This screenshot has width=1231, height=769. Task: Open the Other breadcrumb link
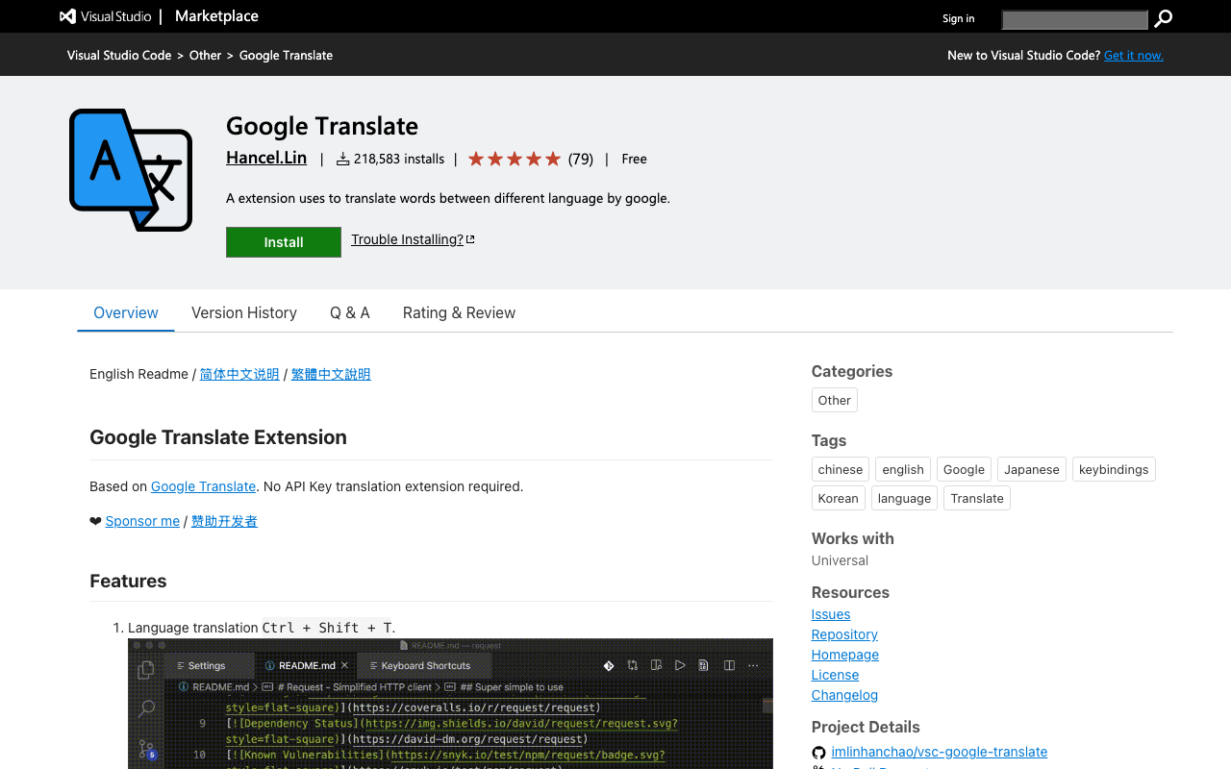coord(205,56)
